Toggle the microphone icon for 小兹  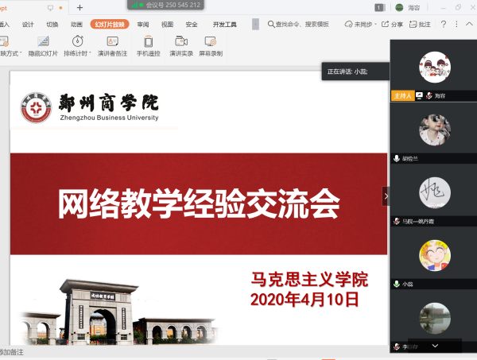pyautogui.click(x=397, y=284)
